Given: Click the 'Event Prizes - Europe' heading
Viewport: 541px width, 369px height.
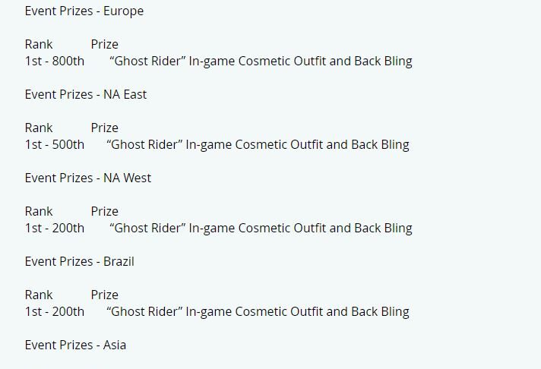Looking at the screenshot, I should pos(84,11).
